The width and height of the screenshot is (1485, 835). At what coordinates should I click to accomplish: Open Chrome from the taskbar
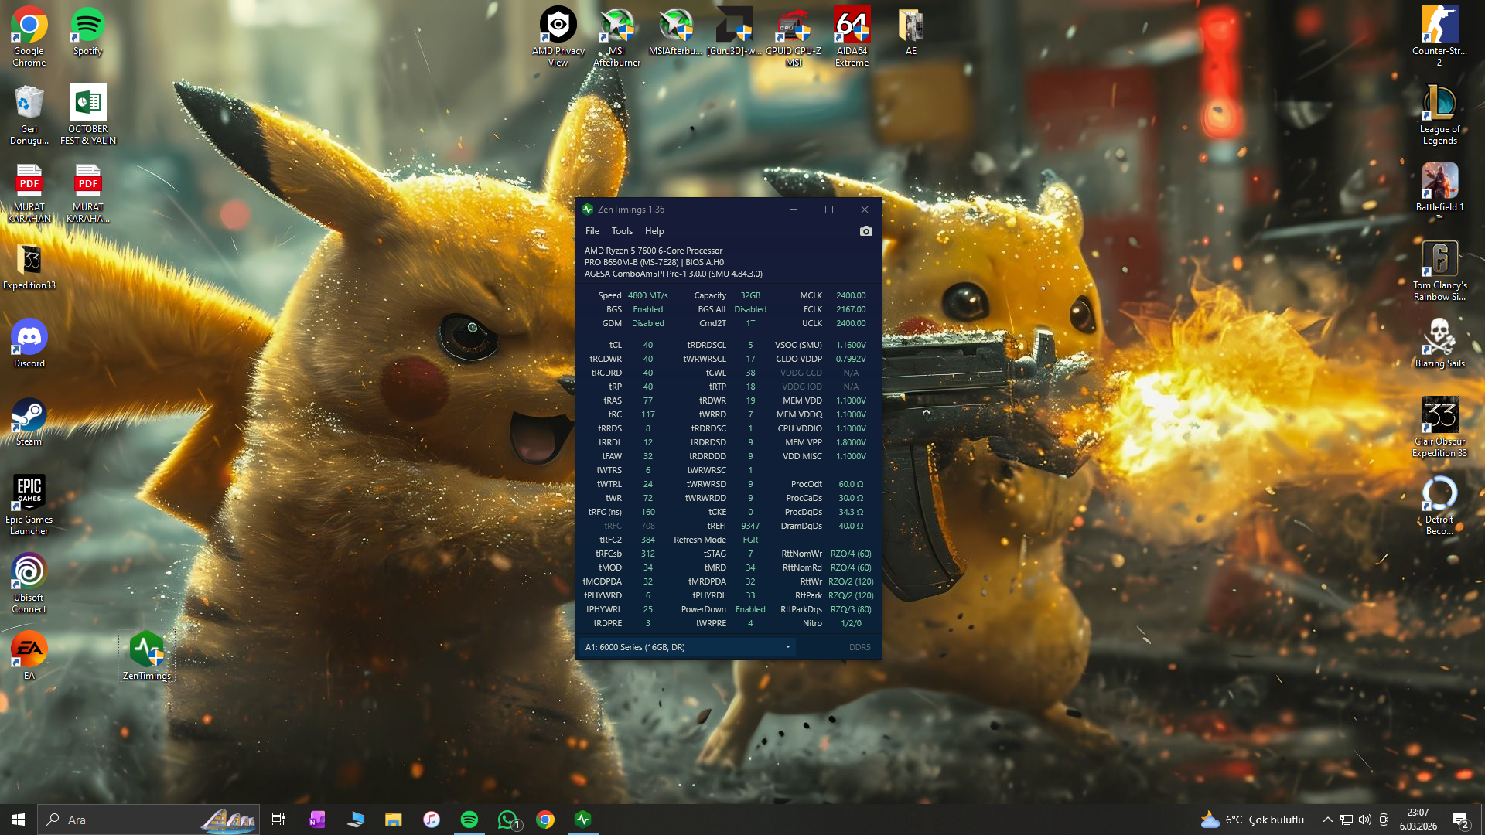click(x=545, y=820)
